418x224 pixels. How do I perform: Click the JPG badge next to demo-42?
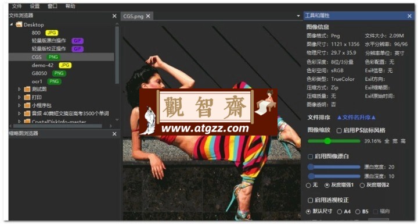[x=65, y=65]
